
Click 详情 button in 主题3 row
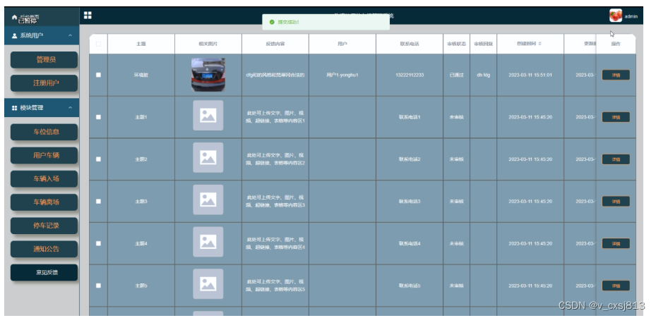[x=616, y=202]
